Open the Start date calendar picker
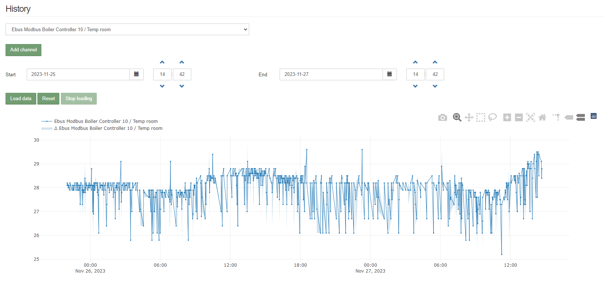Image resolution: width=605 pixels, height=281 pixels. pos(136,74)
